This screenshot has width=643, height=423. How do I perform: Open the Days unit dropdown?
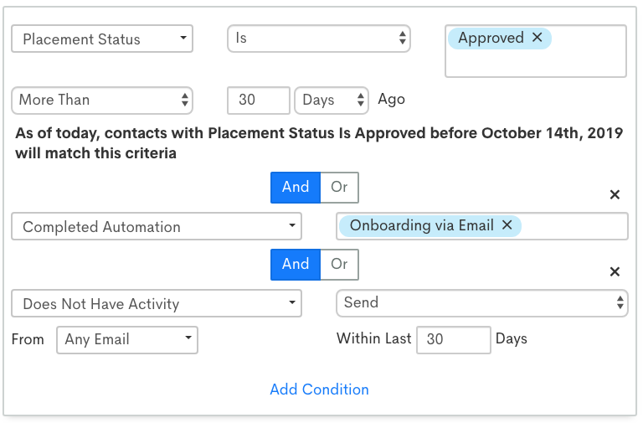tap(332, 100)
